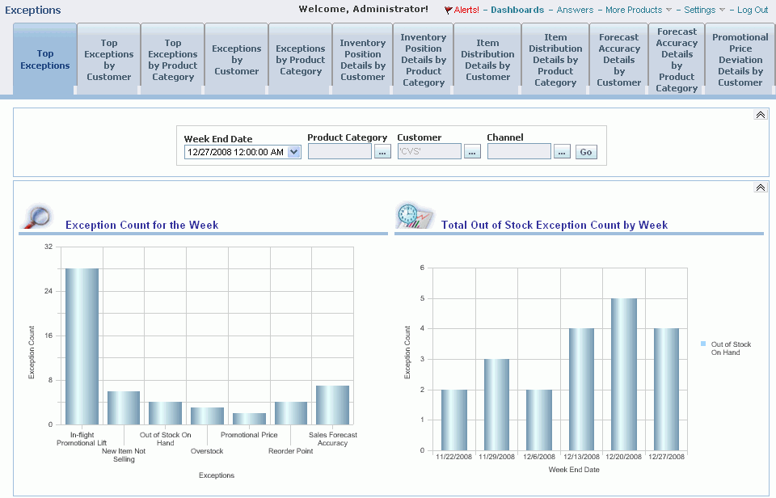The width and height of the screenshot is (776, 498).
Task: Click the Week End Date axis label
Action: (574, 469)
